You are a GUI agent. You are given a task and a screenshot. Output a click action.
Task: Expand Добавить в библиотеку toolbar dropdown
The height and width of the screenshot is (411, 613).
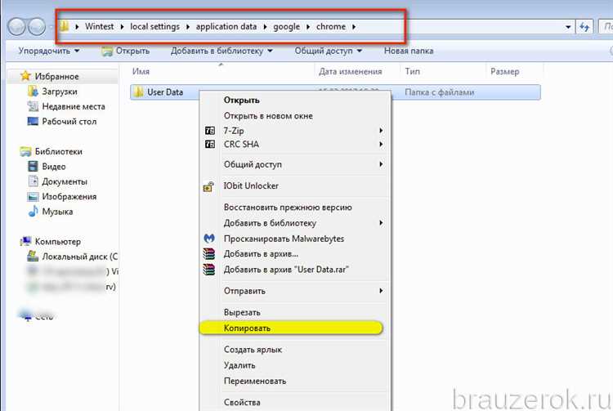(x=221, y=51)
